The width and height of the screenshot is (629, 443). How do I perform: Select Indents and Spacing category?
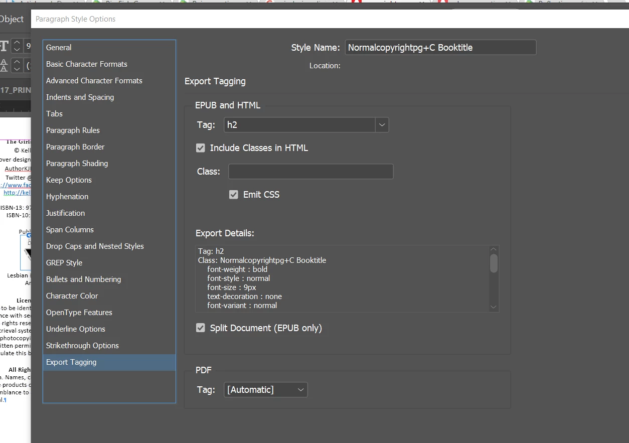click(109, 97)
